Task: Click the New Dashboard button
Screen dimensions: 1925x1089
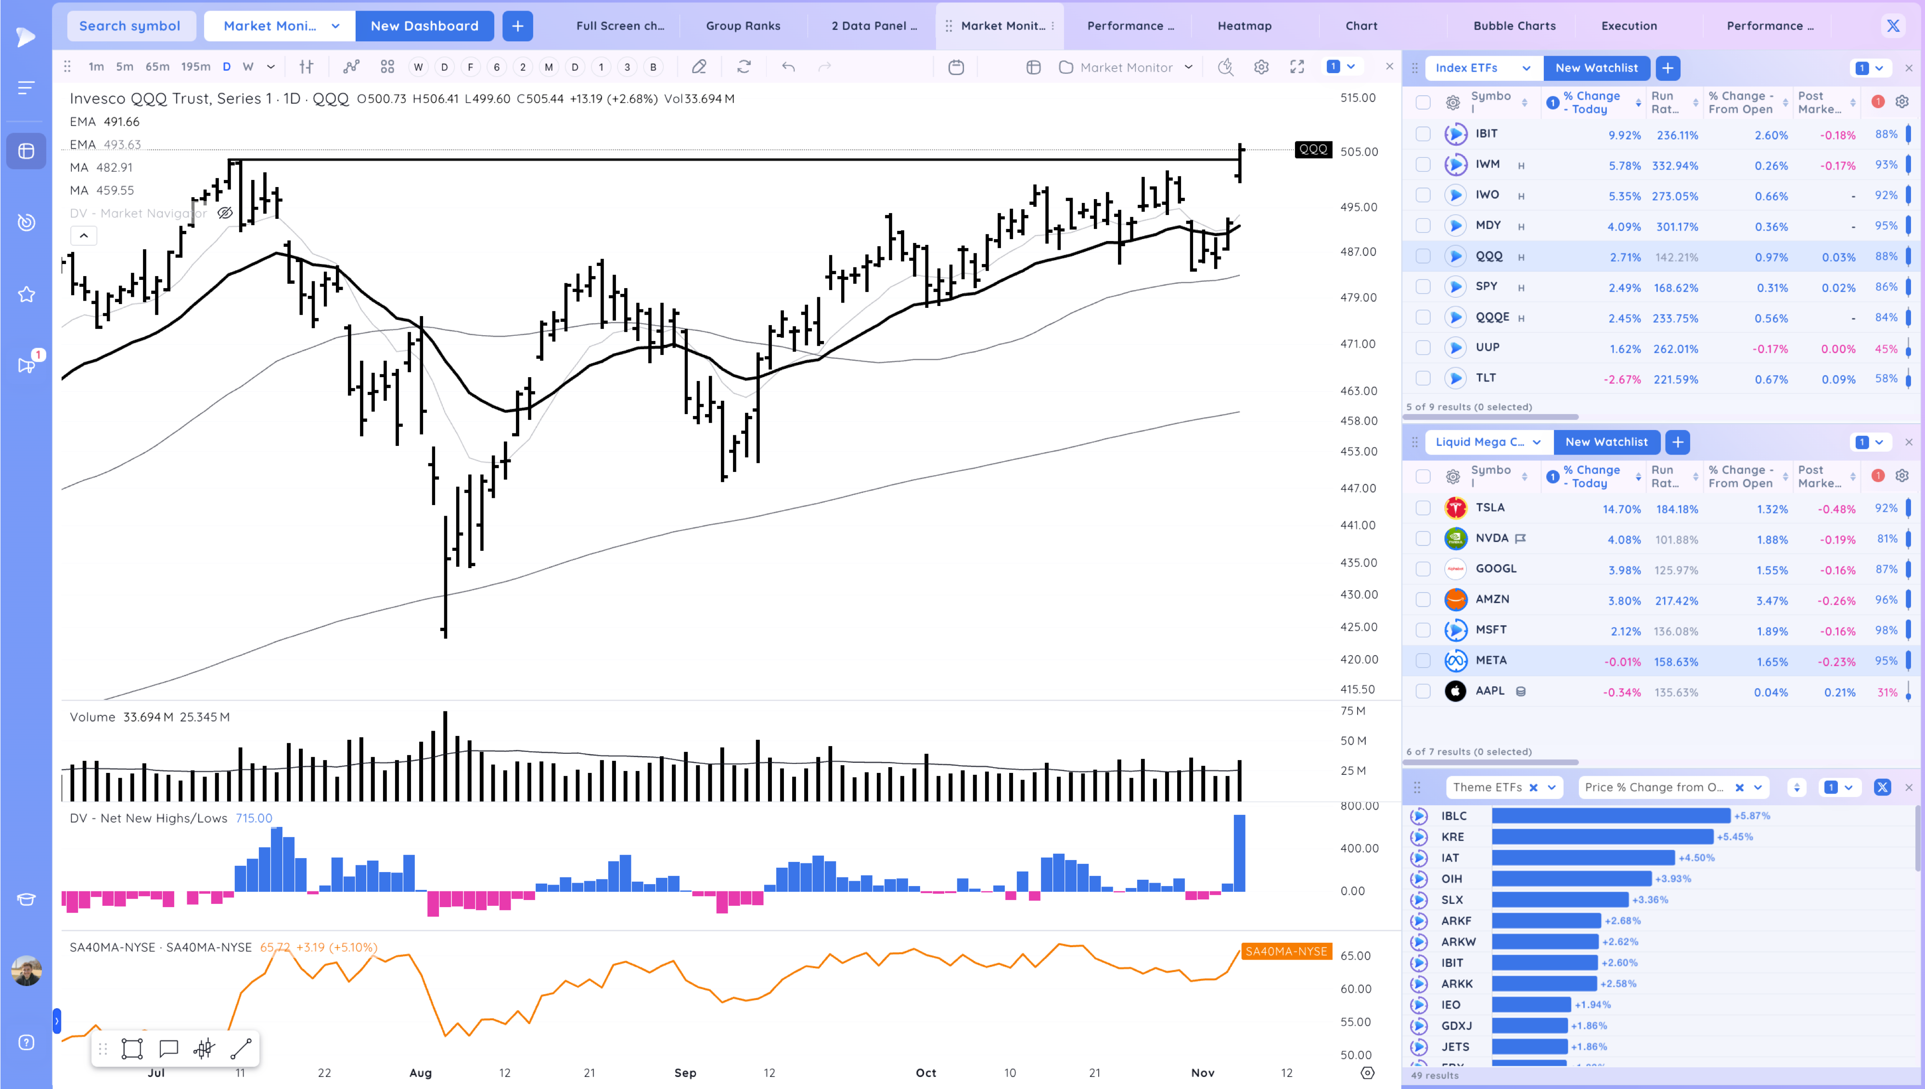Action: click(x=424, y=26)
